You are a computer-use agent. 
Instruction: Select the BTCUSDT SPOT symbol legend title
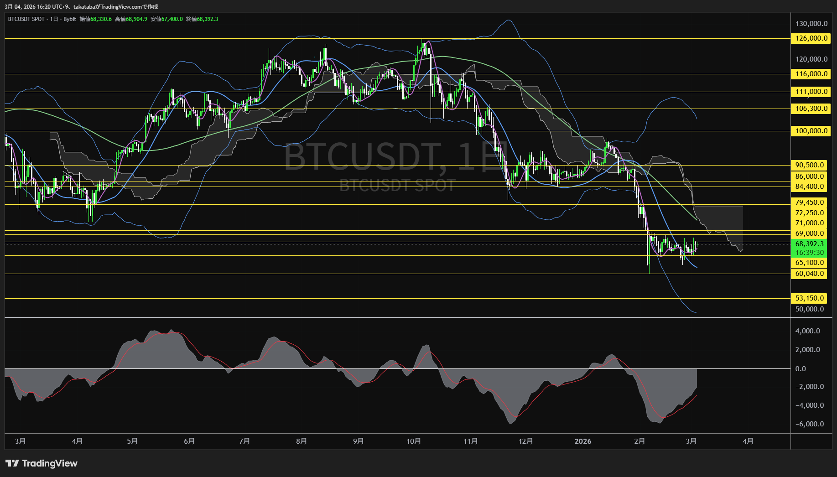tap(26, 19)
